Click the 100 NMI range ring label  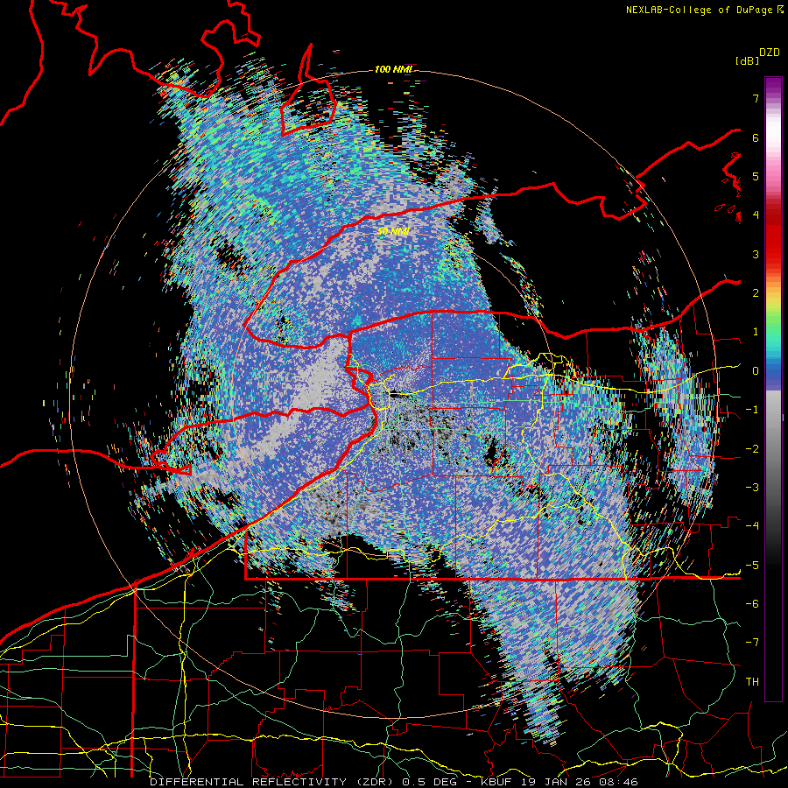point(393,69)
